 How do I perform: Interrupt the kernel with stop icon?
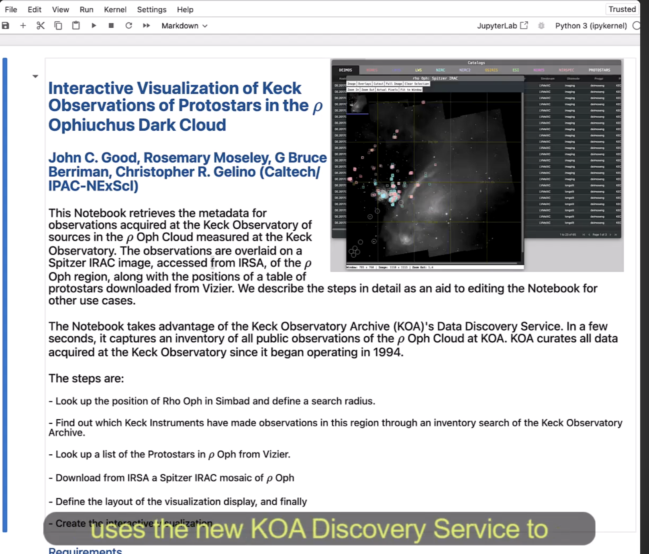111,26
